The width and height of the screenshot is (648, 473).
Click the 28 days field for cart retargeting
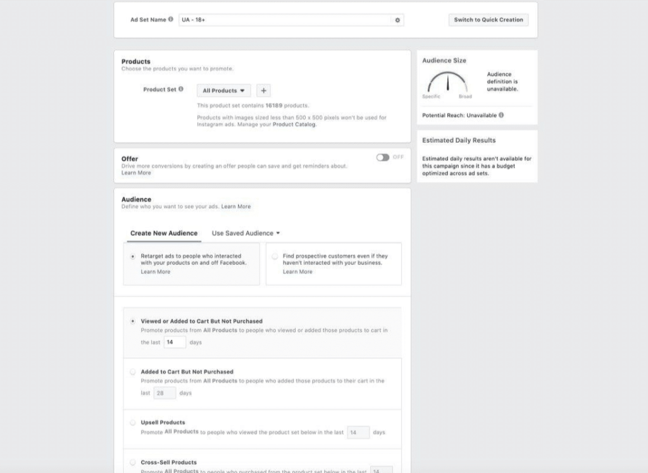click(x=165, y=393)
